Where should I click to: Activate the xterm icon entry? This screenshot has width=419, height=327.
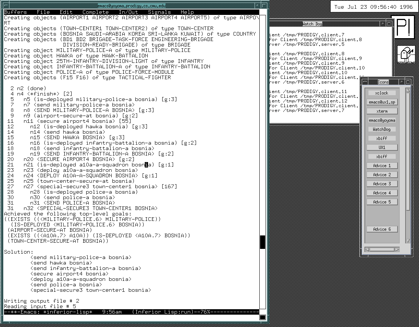[x=382, y=111]
